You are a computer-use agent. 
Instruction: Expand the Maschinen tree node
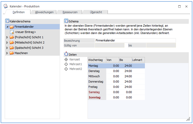(7, 53)
